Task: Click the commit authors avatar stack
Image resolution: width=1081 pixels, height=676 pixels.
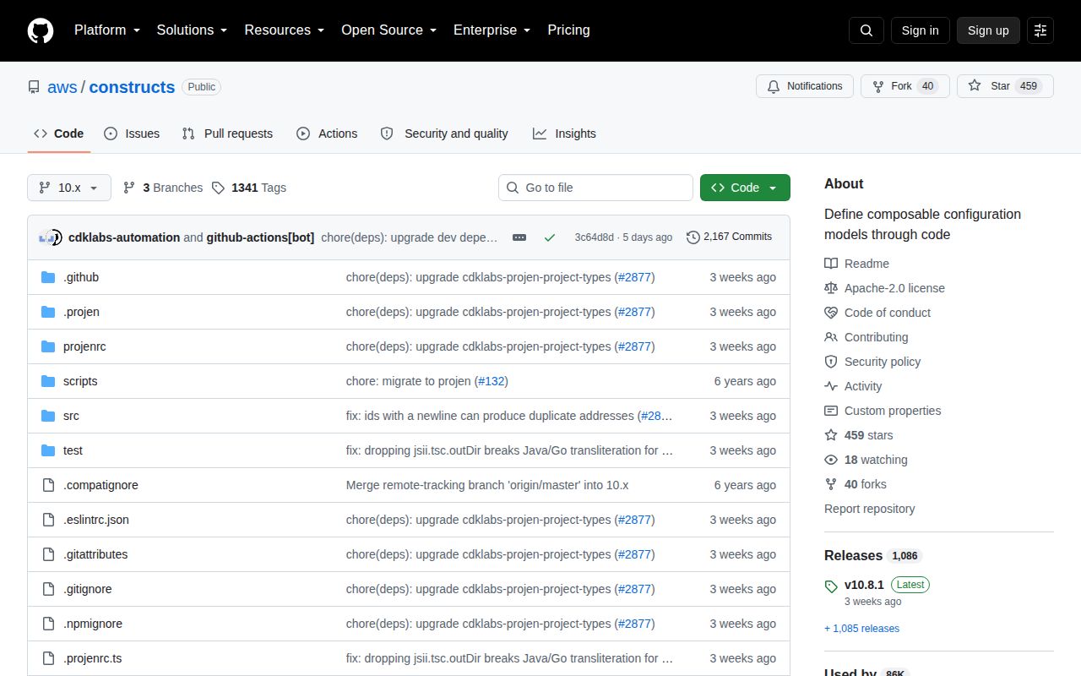Action: coord(51,237)
